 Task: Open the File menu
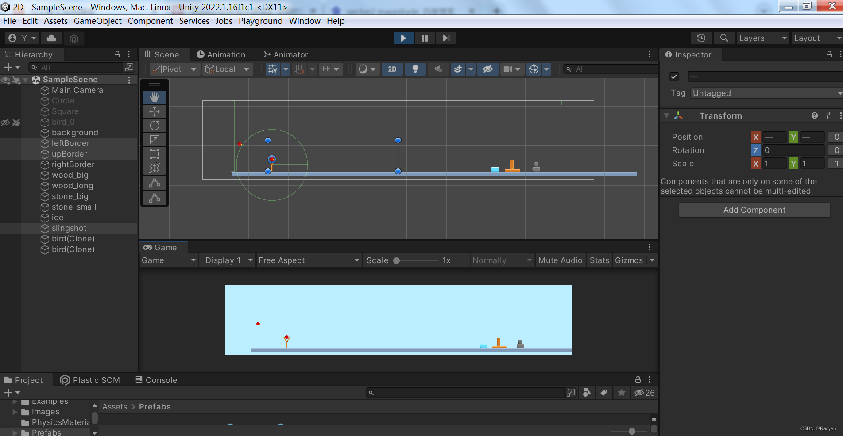tap(10, 21)
